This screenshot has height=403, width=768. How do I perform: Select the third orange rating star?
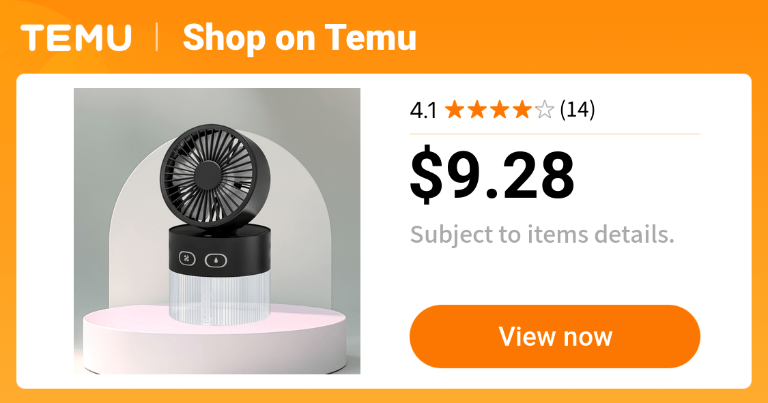(500, 110)
